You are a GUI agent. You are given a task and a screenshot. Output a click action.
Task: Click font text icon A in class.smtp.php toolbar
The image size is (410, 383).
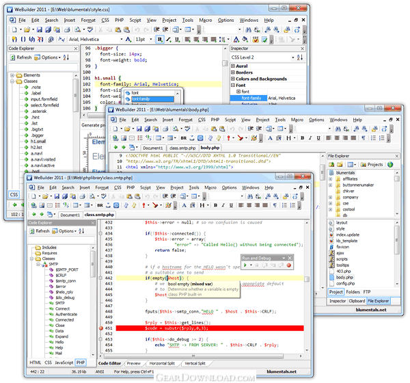[184, 205]
